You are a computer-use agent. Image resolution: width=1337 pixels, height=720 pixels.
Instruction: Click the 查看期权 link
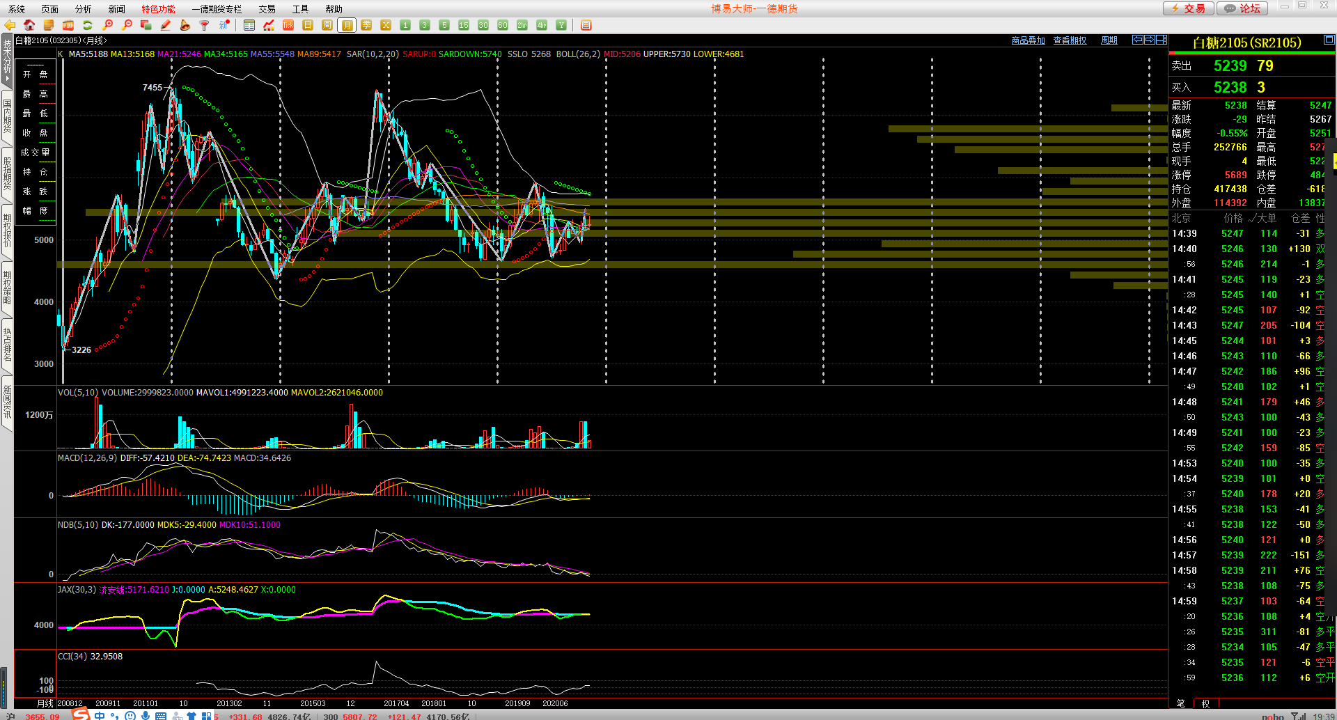[x=1070, y=40]
